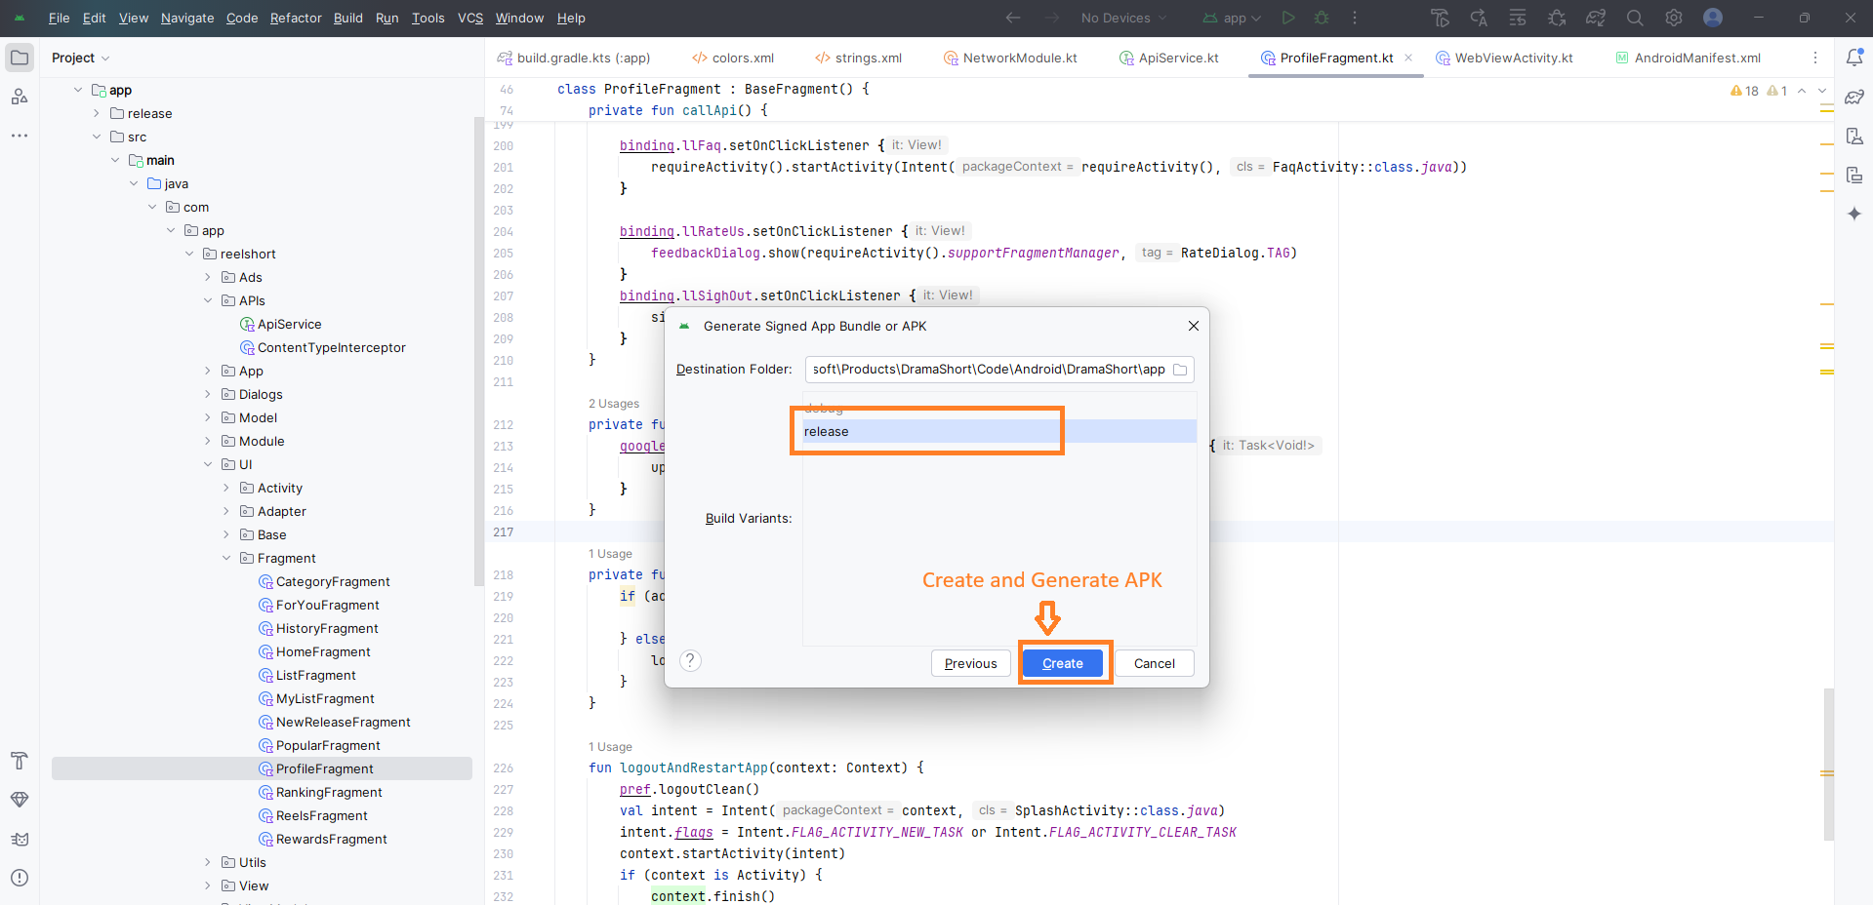
Task: Open the Resource Manager sidebar icon
Action: (20, 97)
